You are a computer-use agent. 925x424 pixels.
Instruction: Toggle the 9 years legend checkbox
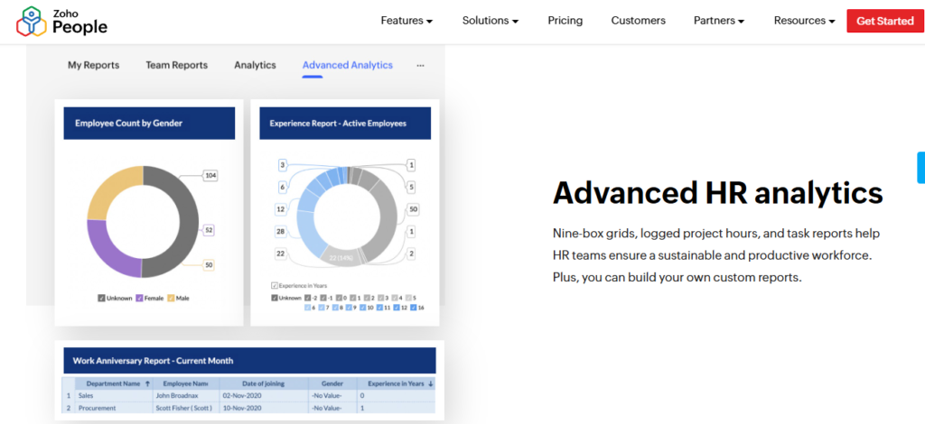click(349, 308)
